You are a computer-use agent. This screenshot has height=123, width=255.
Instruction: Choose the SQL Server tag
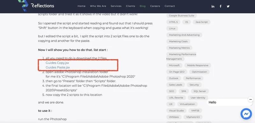click(200, 91)
